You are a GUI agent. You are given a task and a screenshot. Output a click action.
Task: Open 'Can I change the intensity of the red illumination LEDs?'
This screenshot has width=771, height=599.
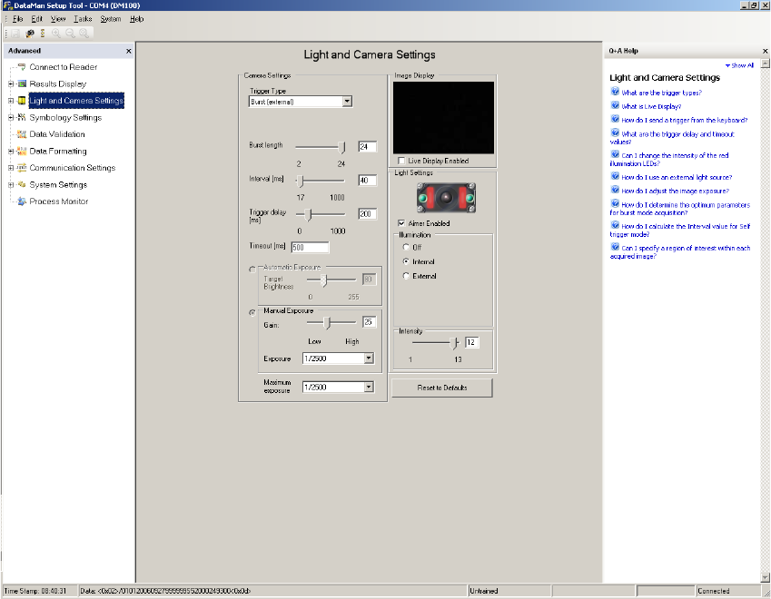click(x=669, y=159)
